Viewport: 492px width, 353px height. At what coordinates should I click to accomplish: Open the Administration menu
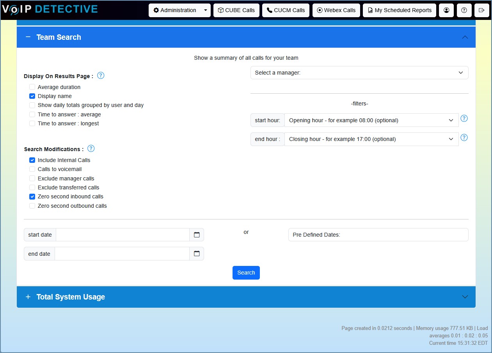[x=179, y=11]
